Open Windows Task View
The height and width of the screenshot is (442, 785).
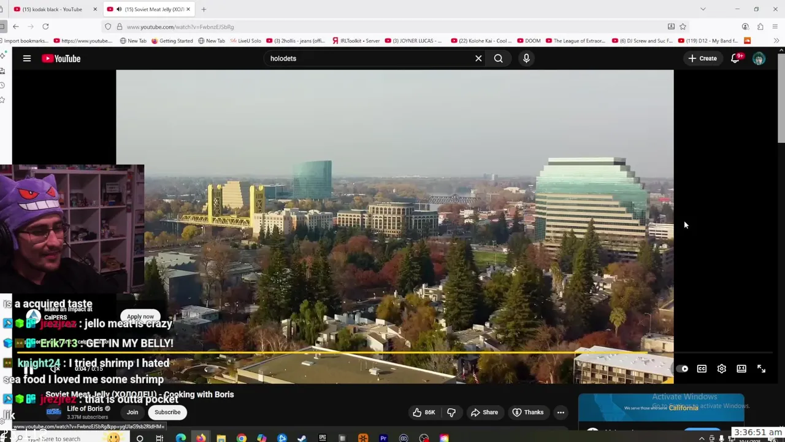point(159,438)
